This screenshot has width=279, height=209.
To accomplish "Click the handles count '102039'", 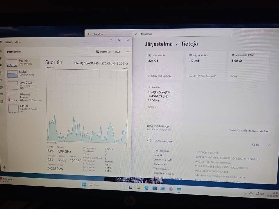I will (x=76, y=161).
